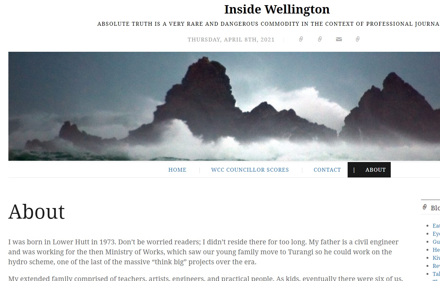Follow the sidebar link starting with "Gu"
The width and height of the screenshot is (440, 281).
(x=436, y=242)
